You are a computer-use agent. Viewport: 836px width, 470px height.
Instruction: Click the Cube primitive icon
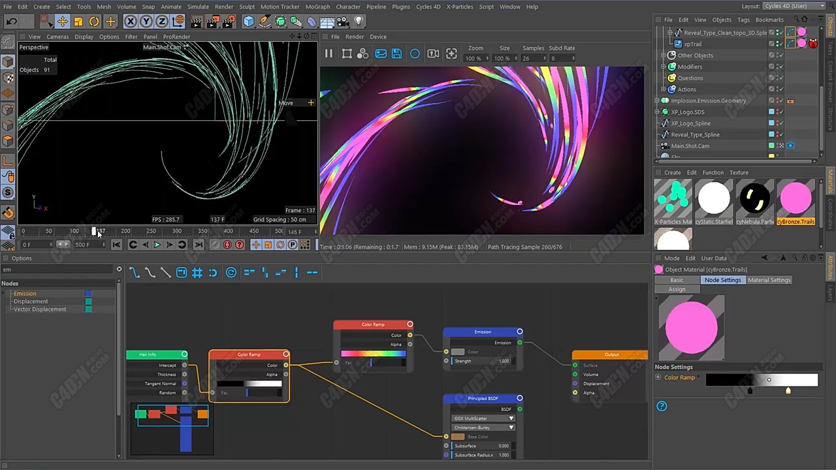(x=249, y=22)
